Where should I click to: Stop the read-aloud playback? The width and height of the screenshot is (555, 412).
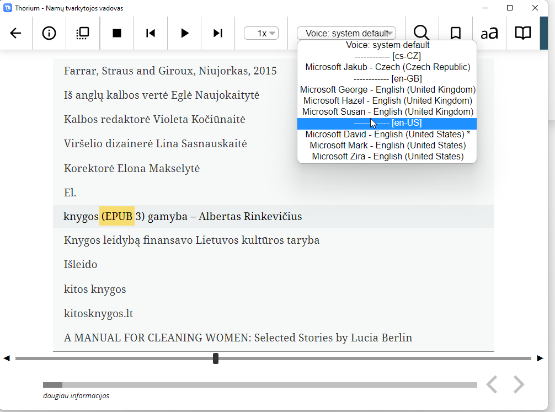point(116,33)
